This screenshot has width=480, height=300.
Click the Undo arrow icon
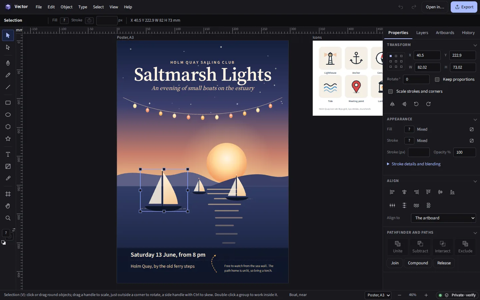(x=401, y=7)
